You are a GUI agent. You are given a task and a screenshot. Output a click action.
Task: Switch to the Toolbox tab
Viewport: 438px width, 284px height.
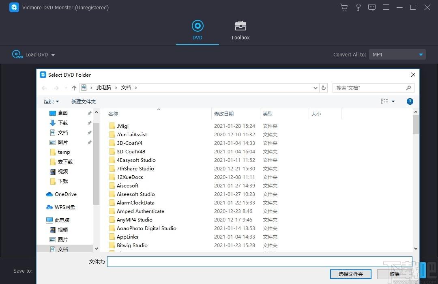[x=240, y=30]
